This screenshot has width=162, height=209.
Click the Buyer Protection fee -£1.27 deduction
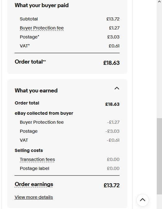click(113, 122)
